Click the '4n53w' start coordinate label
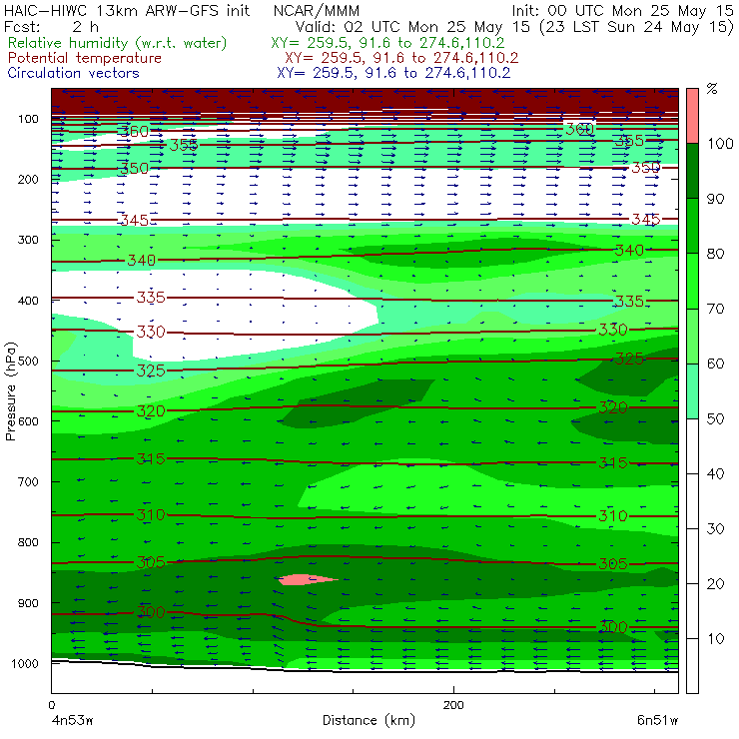Screen dimensions: 739x739 72,721
